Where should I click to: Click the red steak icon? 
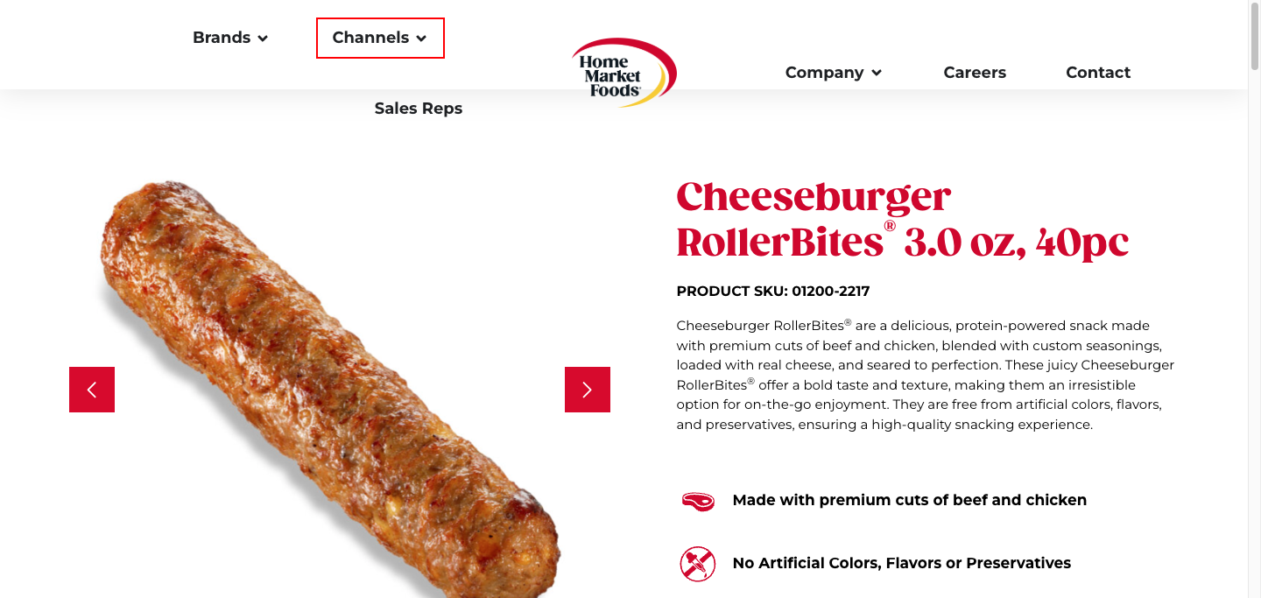698,501
